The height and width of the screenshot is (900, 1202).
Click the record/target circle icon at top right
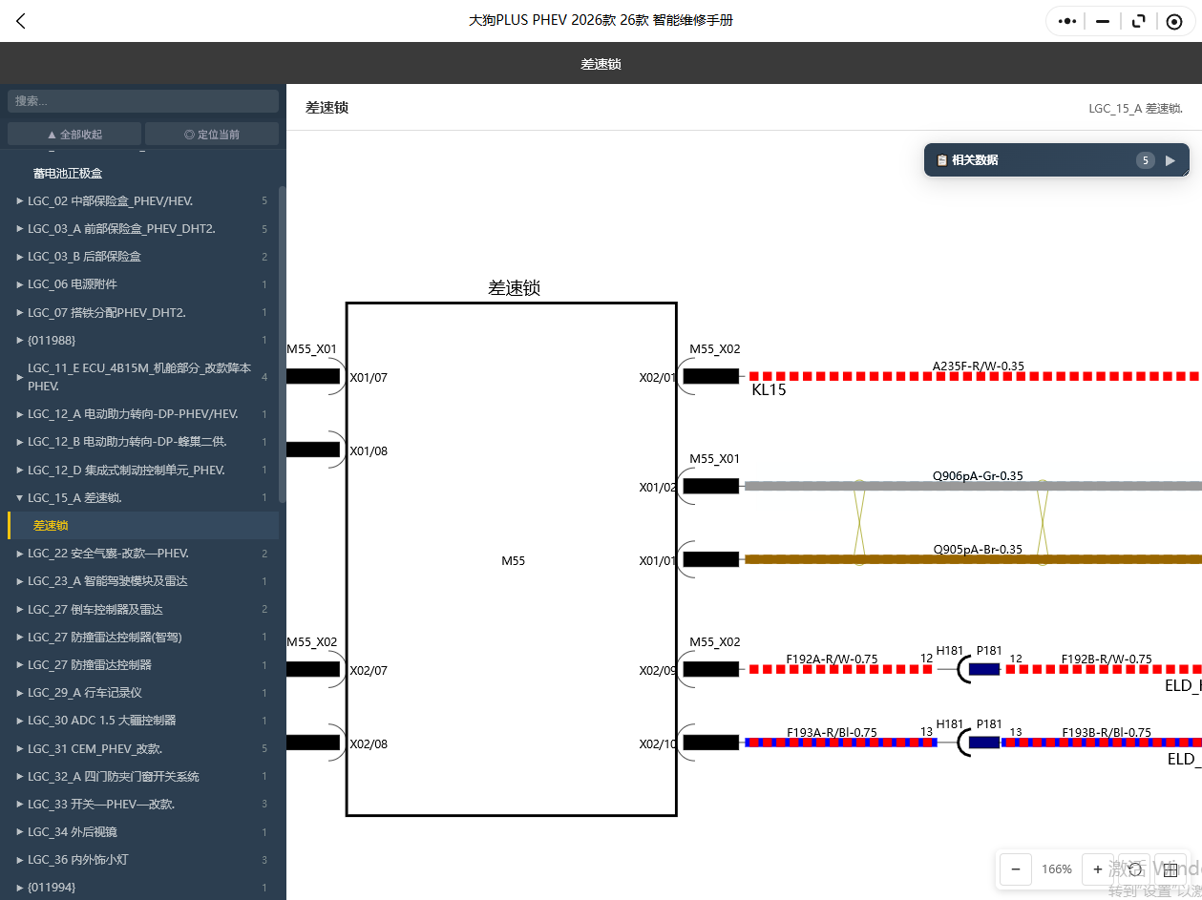[1174, 21]
